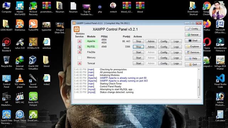Image resolution: width=228 pixels, height=128 pixels.
Task: Stop the MySQL module
Action: click(139, 47)
